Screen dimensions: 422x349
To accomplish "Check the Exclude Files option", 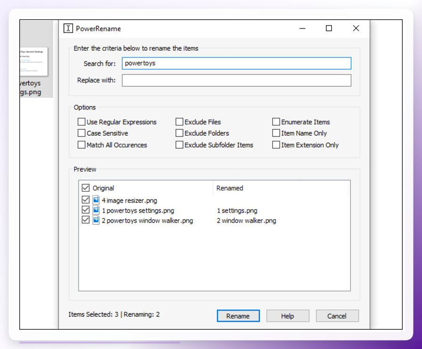I will pyautogui.click(x=179, y=122).
